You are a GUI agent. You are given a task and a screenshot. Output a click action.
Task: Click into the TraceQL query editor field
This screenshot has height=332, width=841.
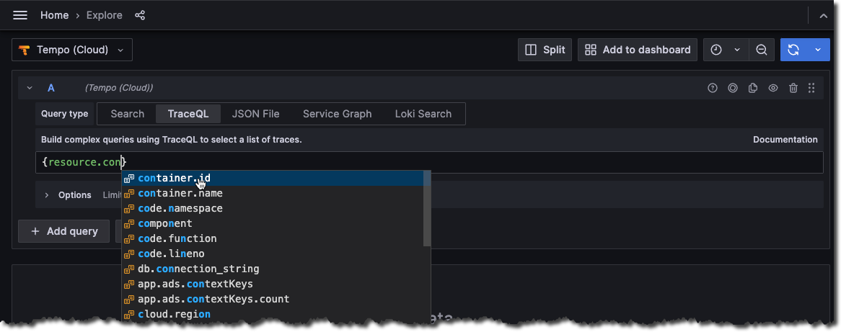click(469, 163)
